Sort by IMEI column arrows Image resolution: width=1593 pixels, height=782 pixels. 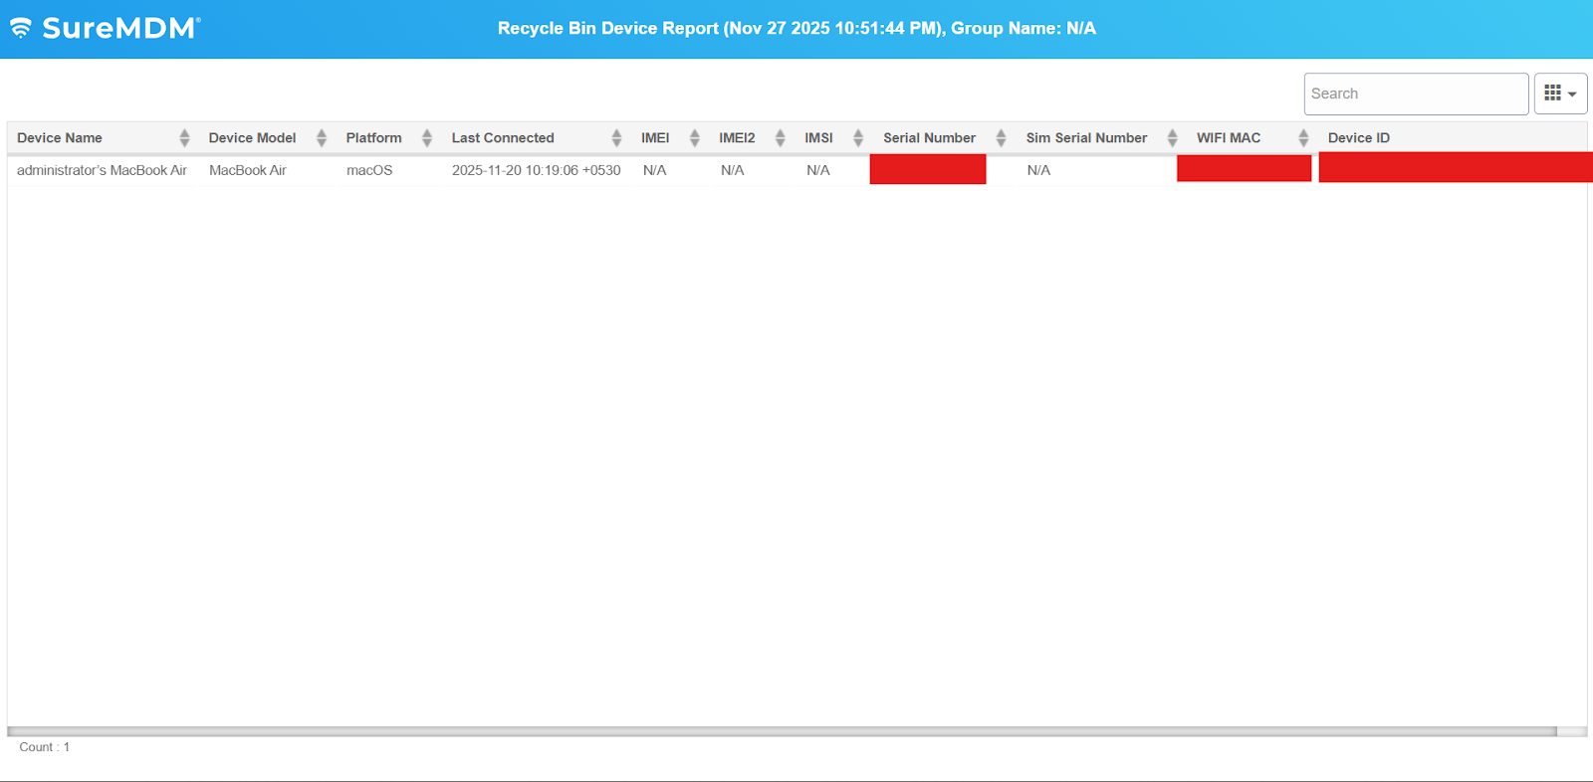click(695, 138)
